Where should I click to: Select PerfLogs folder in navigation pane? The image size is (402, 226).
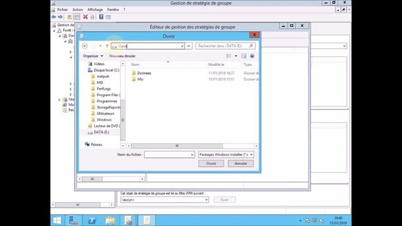pyautogui.click(x=100, y=89)
